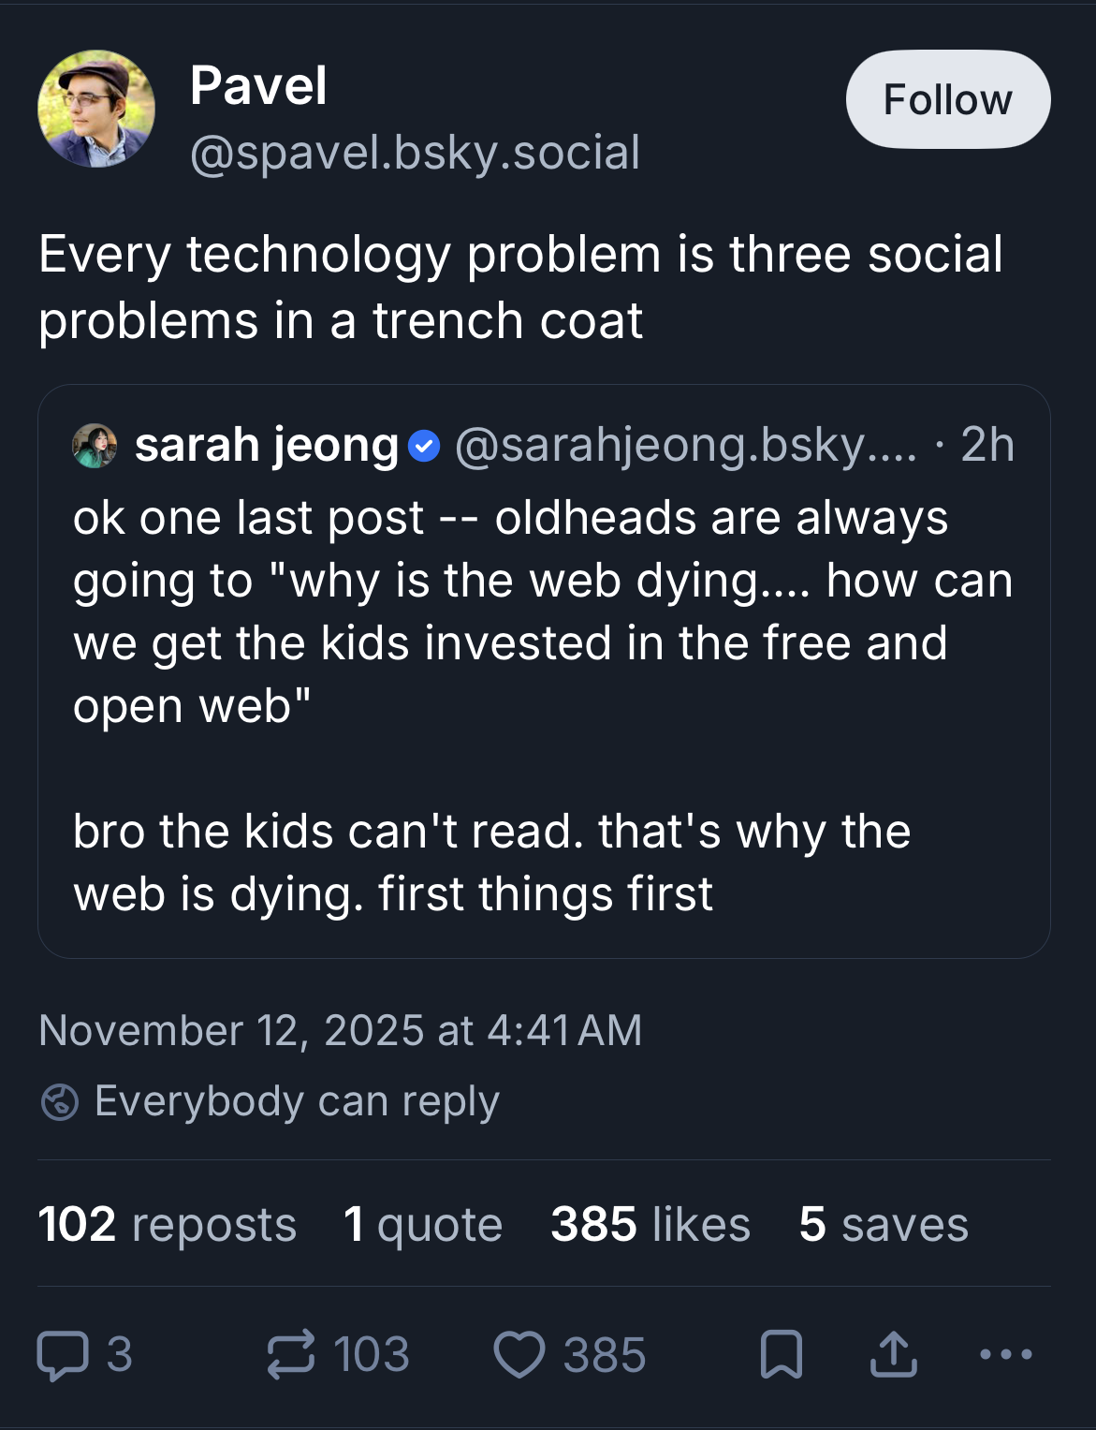The image size is (1096, 1430).
Task: Click the name sarah jeong
Action: (267, 445)
